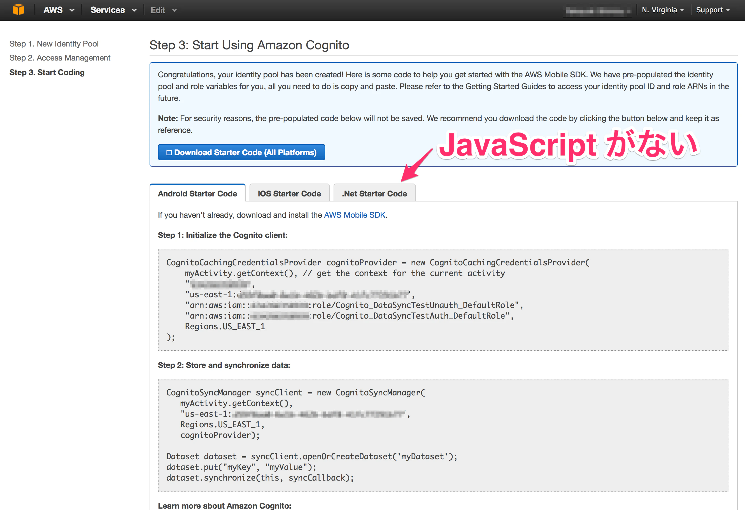Click the Cognito_DataSyncTestUnauth_DefaultRole code line
745x510 pixels.
point(354,305)
